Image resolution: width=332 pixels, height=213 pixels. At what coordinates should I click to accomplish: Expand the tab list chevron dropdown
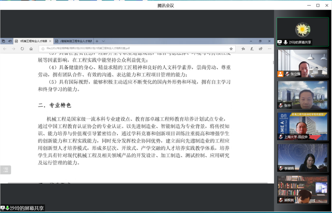point(103,41)
